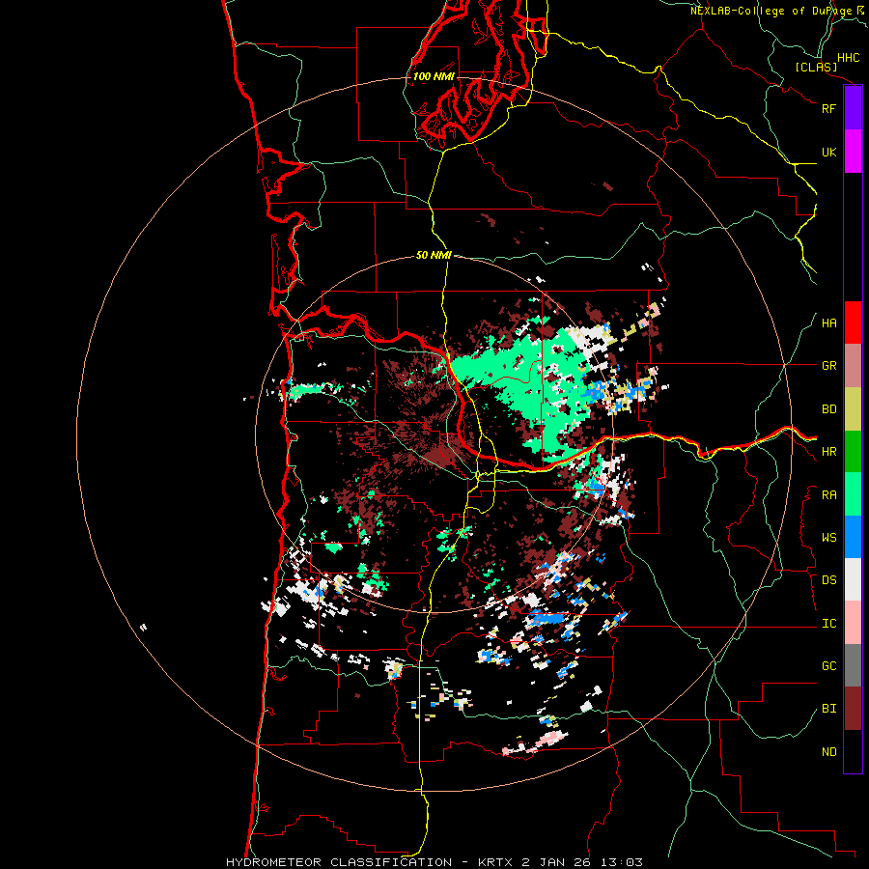
Task: Click the 'WS' legend label
Action: (x=828, y=538)
